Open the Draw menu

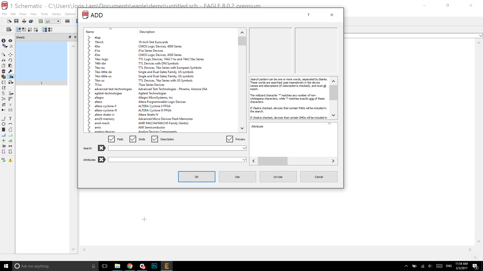point(23,14)
